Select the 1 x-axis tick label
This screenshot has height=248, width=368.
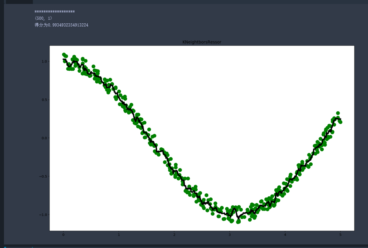(x=119, y=235)
